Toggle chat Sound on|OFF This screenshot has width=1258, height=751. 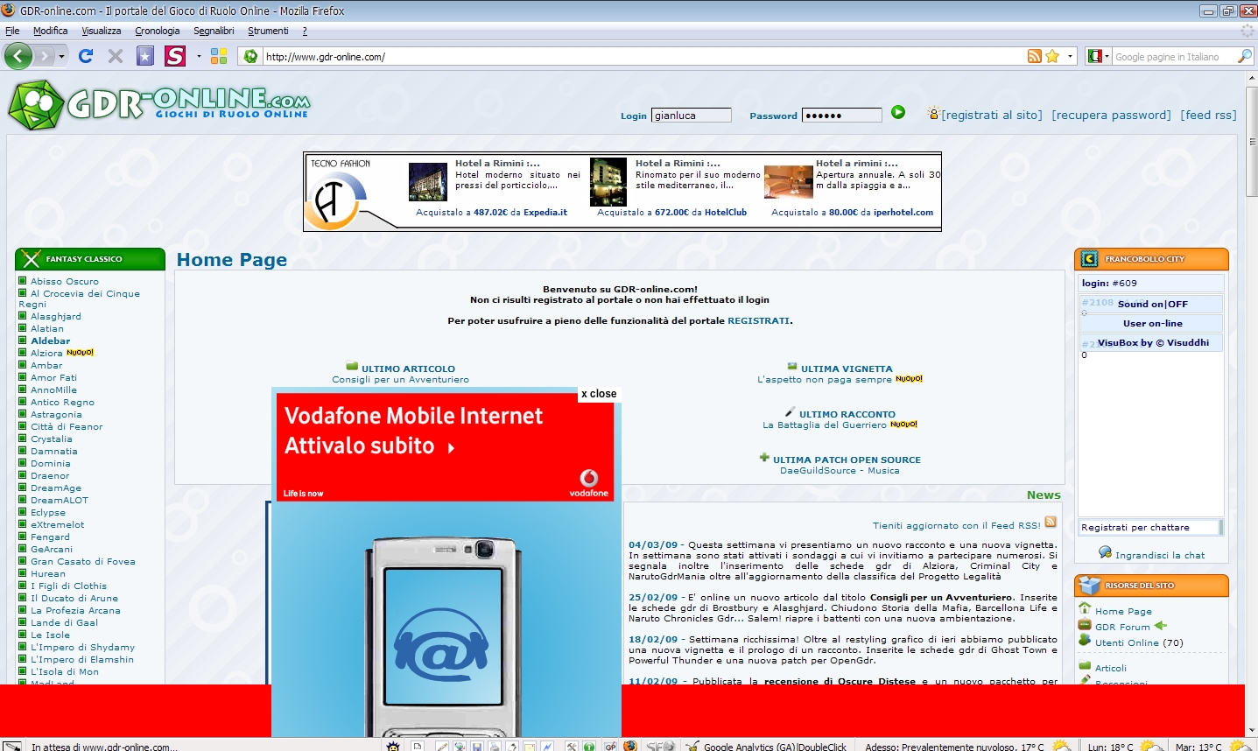pyautogui.click(x=1152, y=304)
